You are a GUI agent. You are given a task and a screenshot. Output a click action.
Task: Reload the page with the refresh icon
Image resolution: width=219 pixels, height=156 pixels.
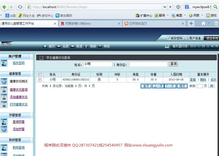coord(20,7)
